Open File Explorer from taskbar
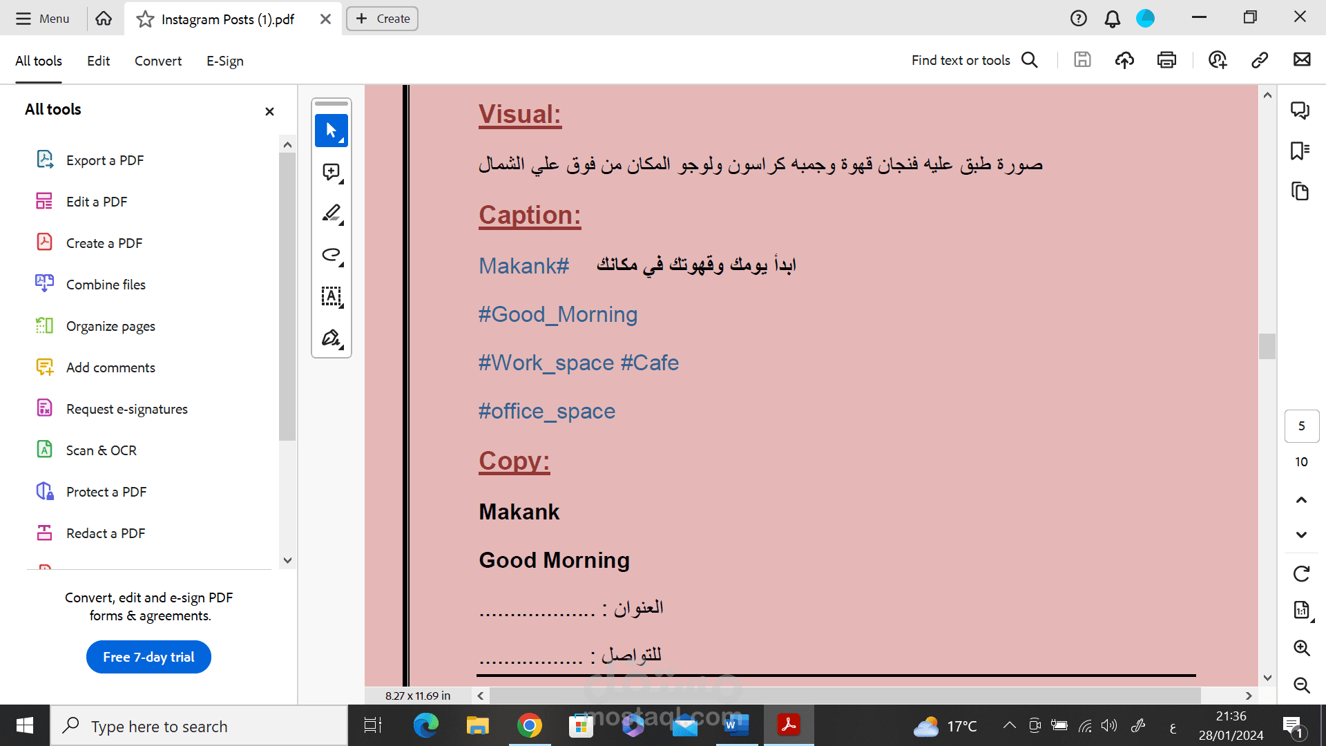This screenshot has width=1326, height=746. pyautogui.click(x=477, y=725)
